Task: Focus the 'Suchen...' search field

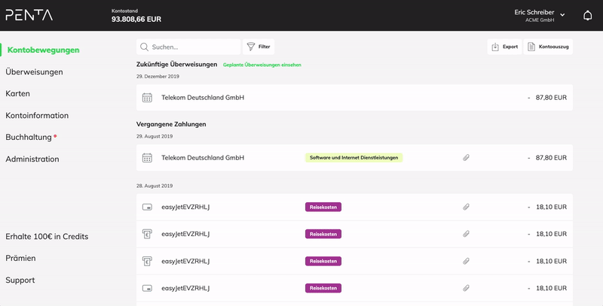Action: click(192, 47)
